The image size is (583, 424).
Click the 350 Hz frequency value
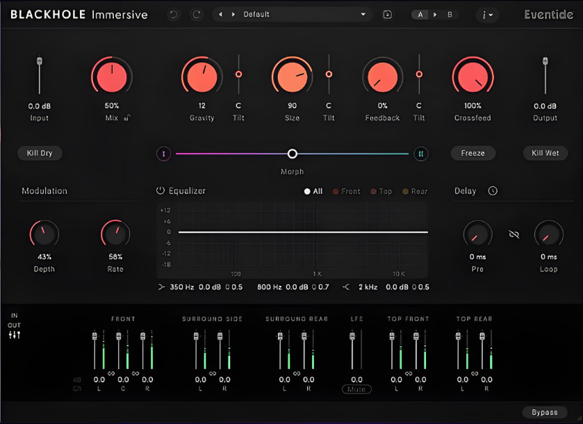point(182,287)
